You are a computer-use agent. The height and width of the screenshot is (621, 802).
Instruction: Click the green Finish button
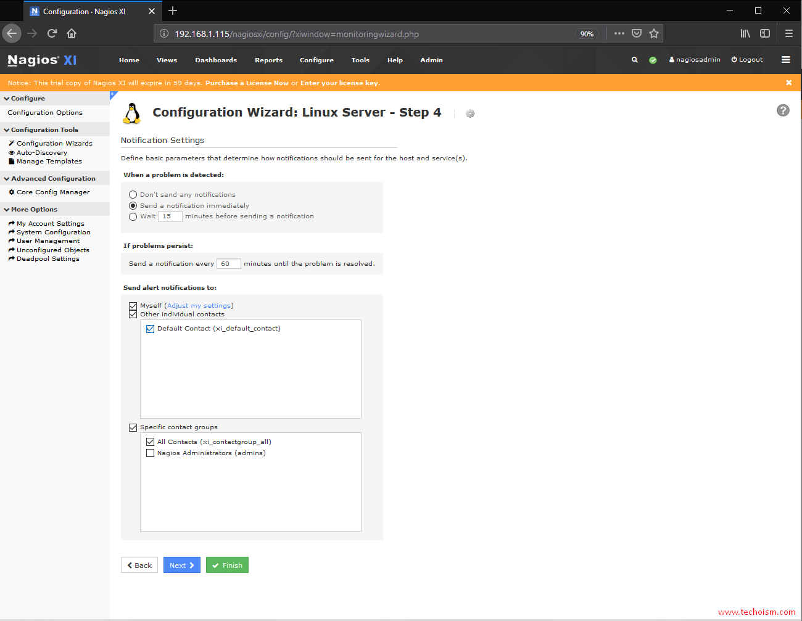coord(227,565)
